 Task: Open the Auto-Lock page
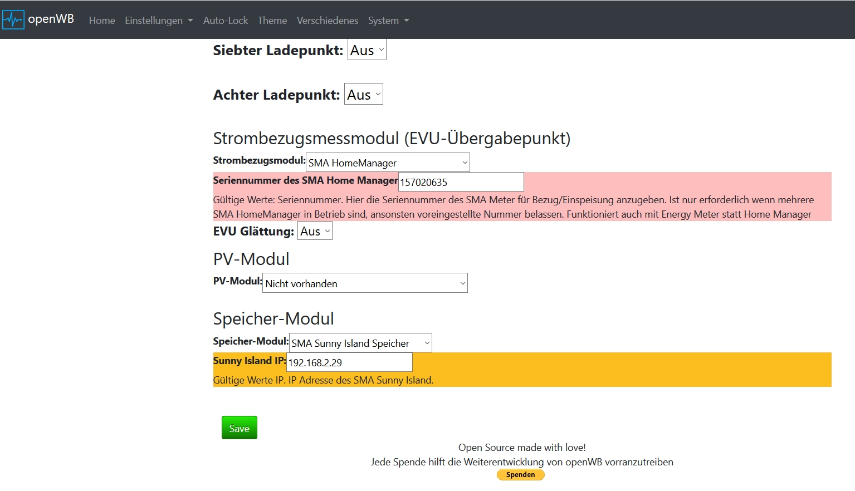pos(226,21)
